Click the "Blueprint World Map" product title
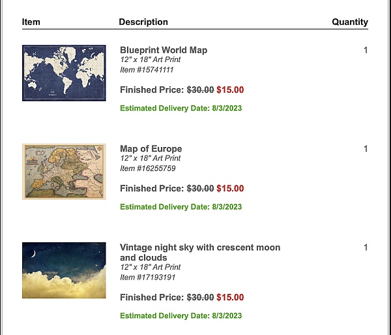The height and width of the screenshot is (335, 391). [x=164, y=50]
